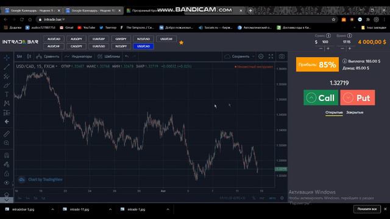Take a chart snapshot with camera icon
The image size is (390, 219).
point(282,57)
